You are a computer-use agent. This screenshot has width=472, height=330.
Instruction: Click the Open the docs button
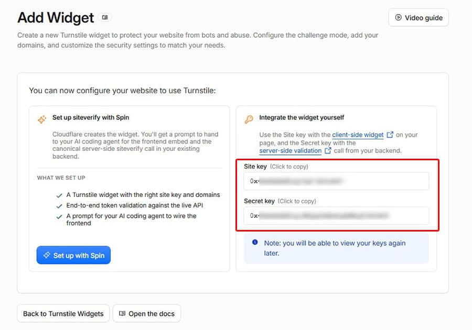point(147,313)
